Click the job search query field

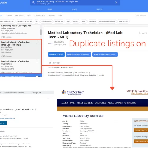click(75, 3)
